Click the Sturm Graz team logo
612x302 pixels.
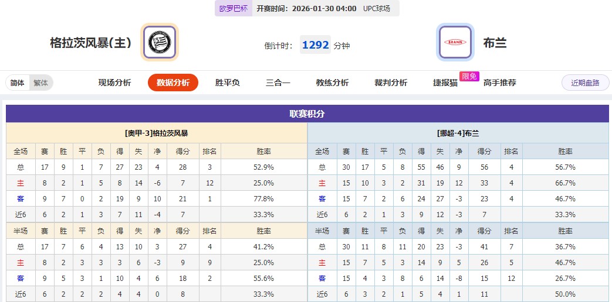pos(159,42)
